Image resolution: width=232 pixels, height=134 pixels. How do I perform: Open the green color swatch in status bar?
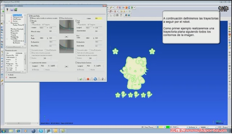168,127
